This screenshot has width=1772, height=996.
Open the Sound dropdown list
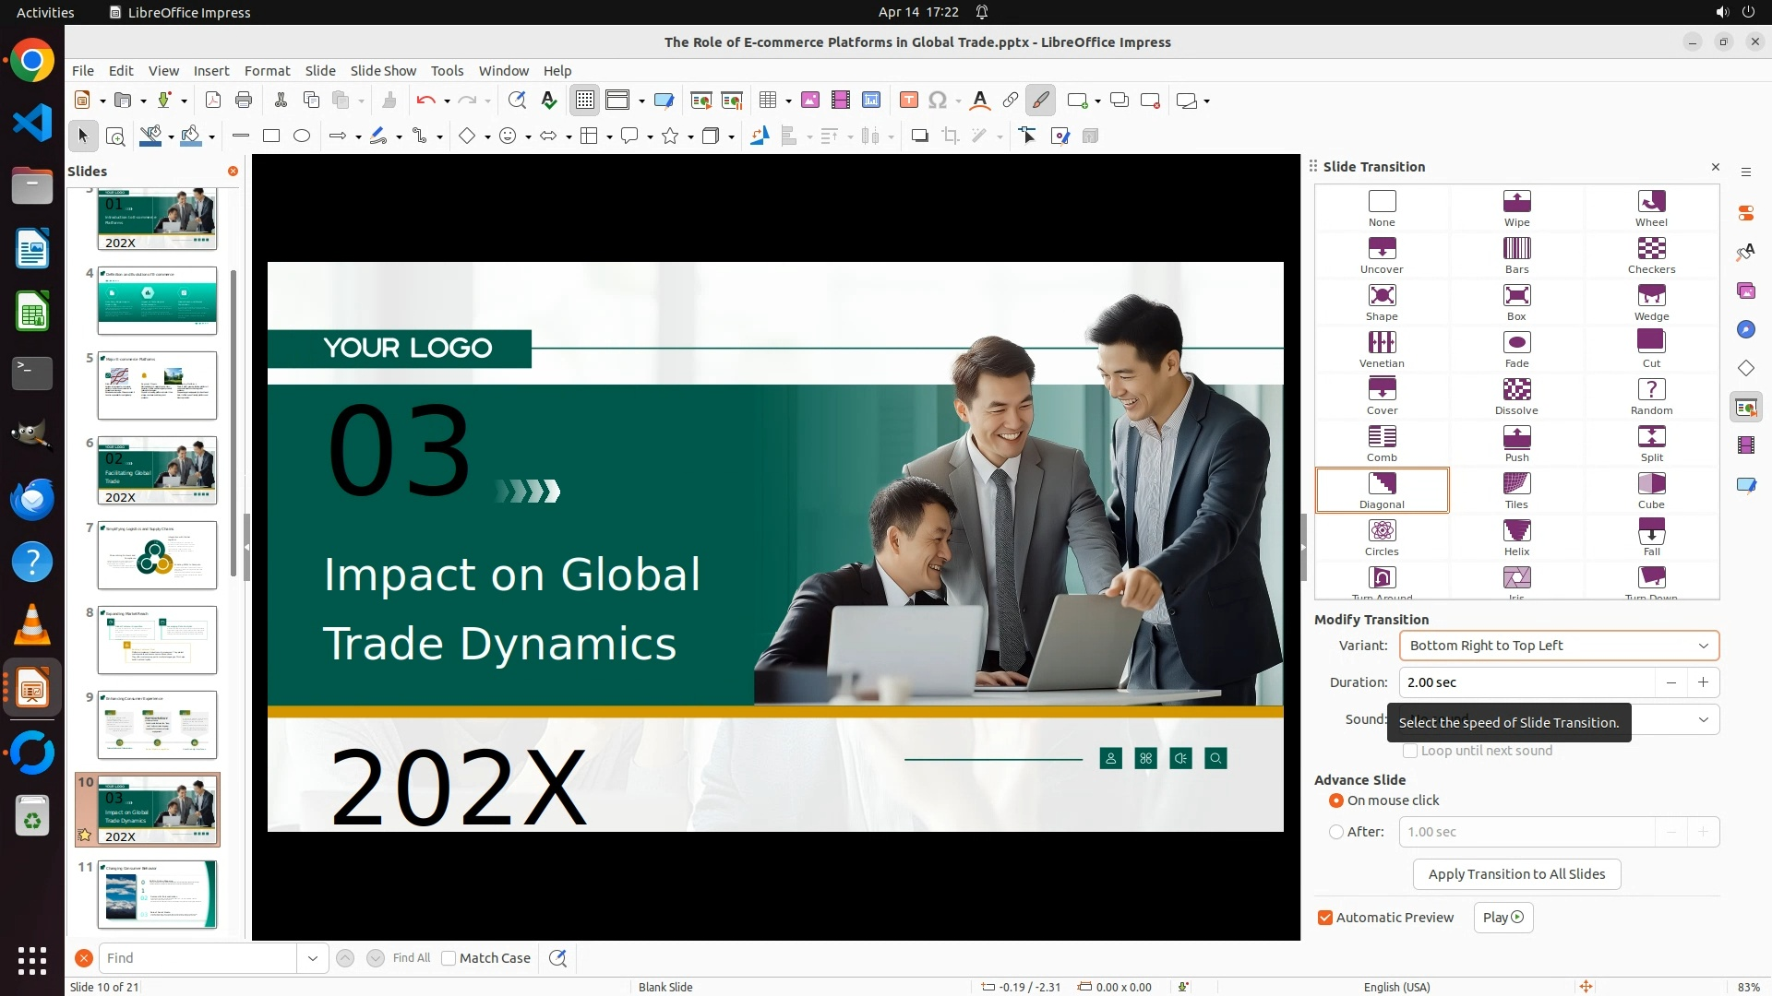click(1703, 719)
